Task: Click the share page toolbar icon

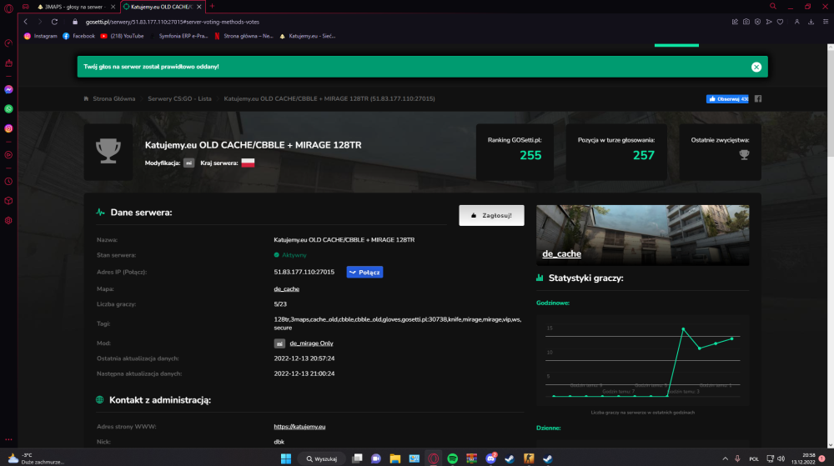Action: coord(735,22)
